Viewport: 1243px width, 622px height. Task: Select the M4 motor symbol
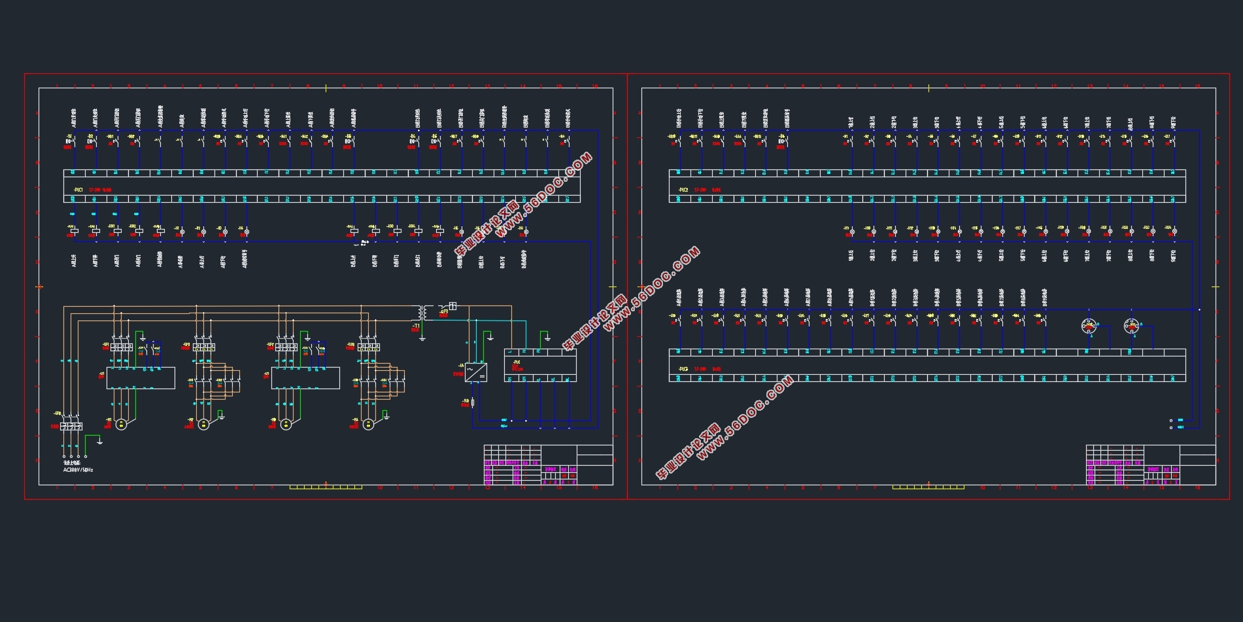click(368, 424)
